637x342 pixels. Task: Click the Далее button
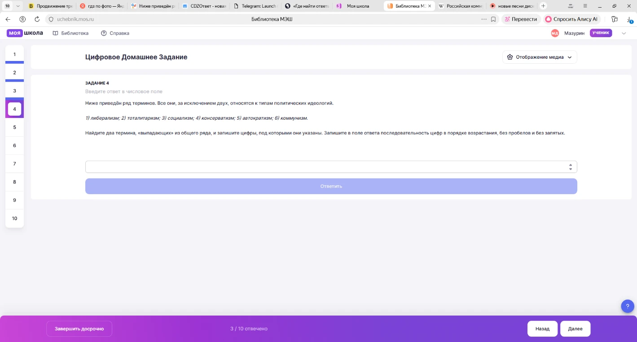tap(575, 329)
